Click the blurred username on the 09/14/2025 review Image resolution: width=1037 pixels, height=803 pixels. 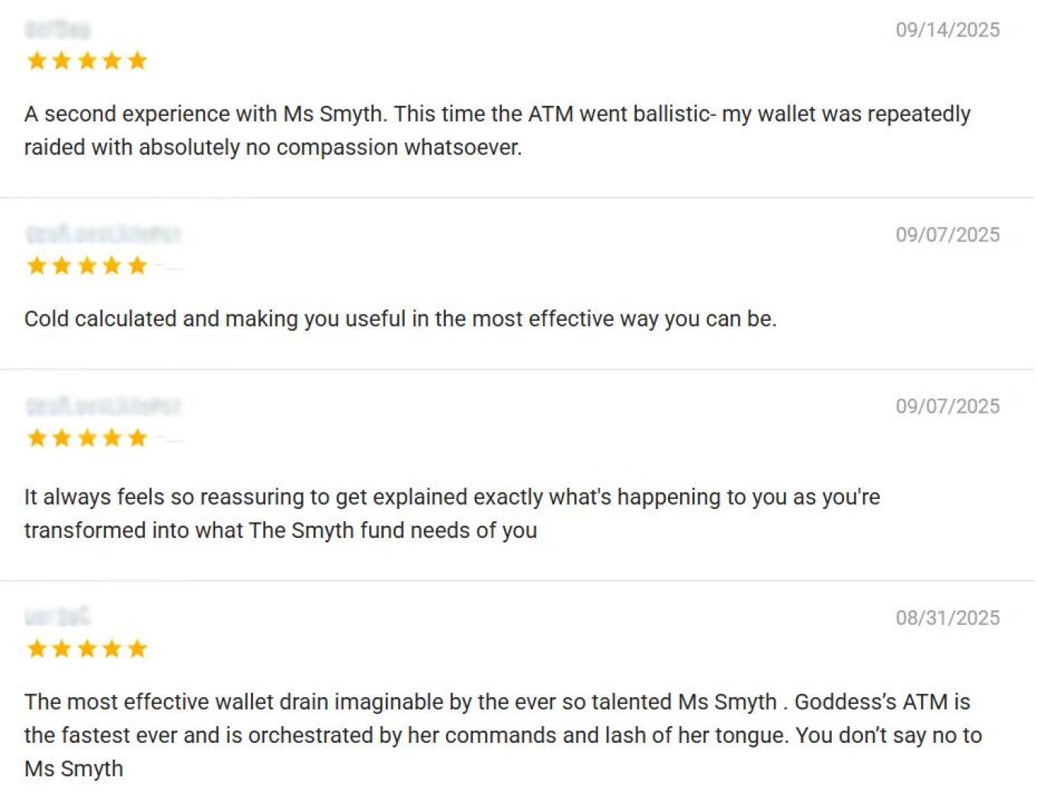point(57,30)
